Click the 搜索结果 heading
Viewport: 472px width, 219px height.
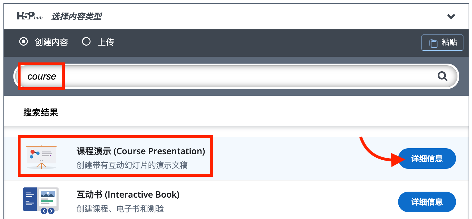tap(41, 112)
